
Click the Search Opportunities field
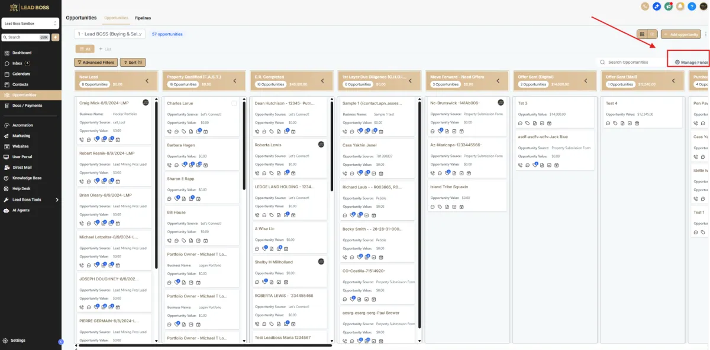[x=631, y=62]
